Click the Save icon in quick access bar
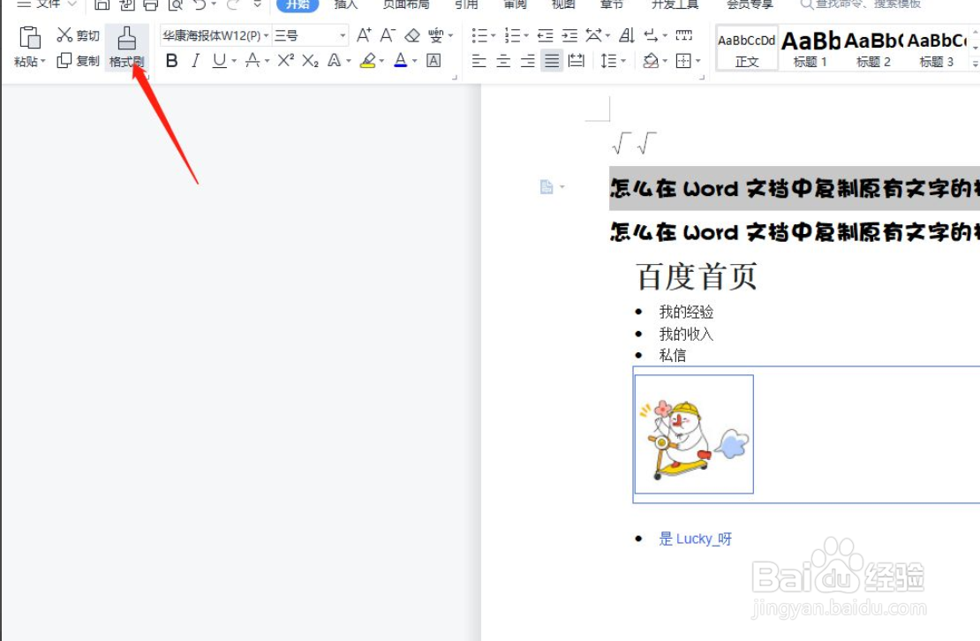The image size is (980, 641). click(x=102, y=4)
